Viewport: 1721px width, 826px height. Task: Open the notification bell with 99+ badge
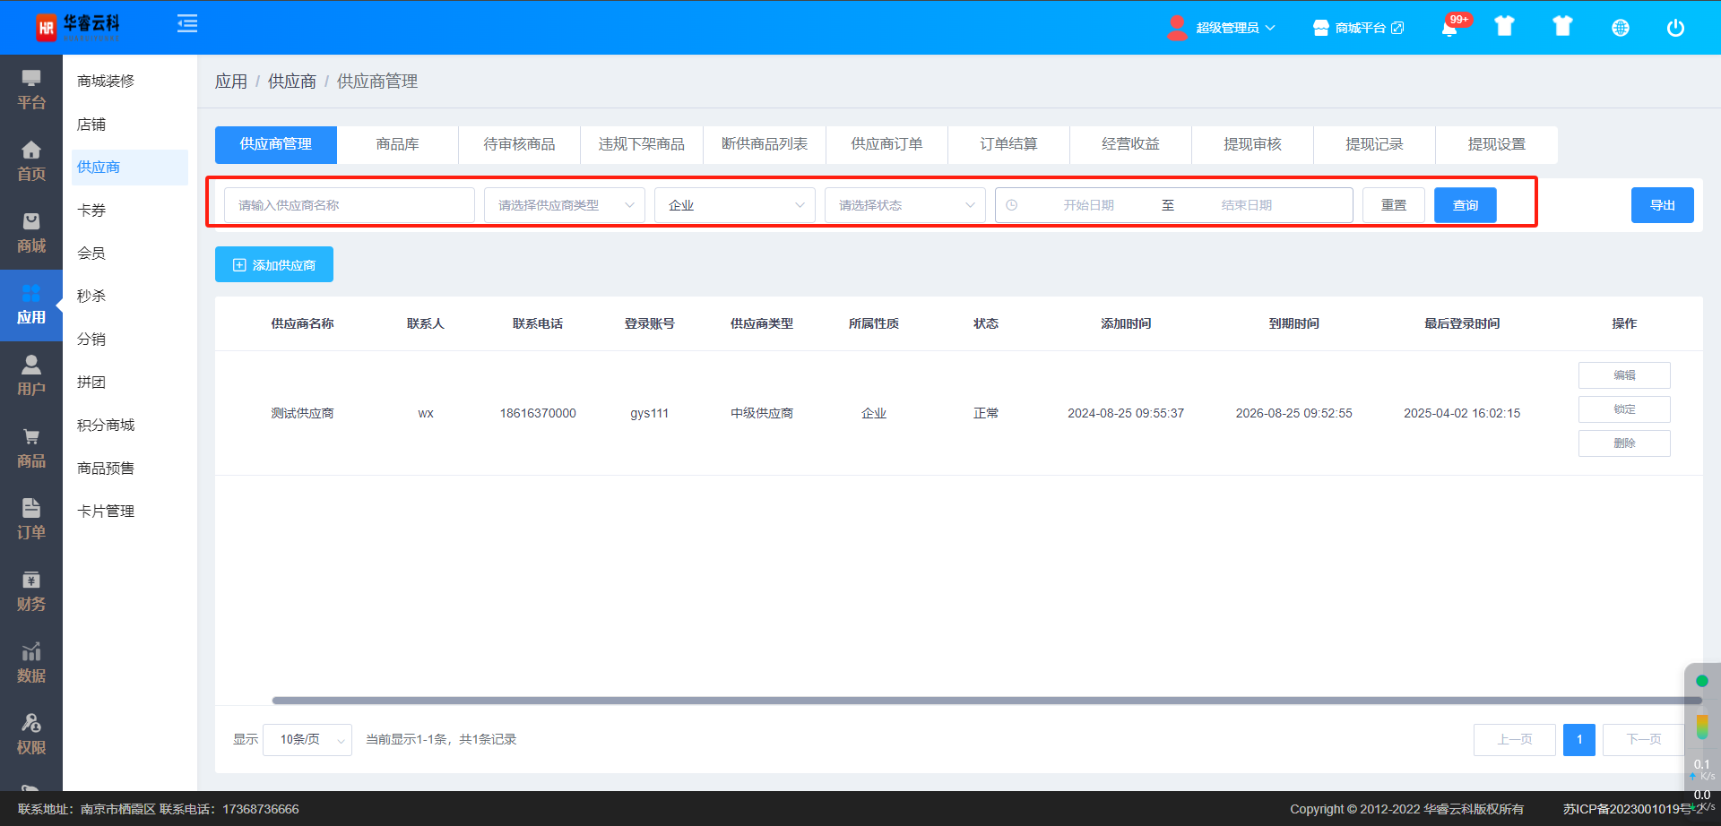pyautogui.click(x=1449, y=28)
